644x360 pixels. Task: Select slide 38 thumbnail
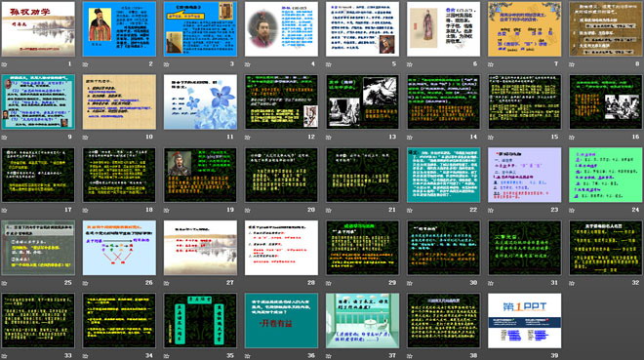tap(444, 321)
